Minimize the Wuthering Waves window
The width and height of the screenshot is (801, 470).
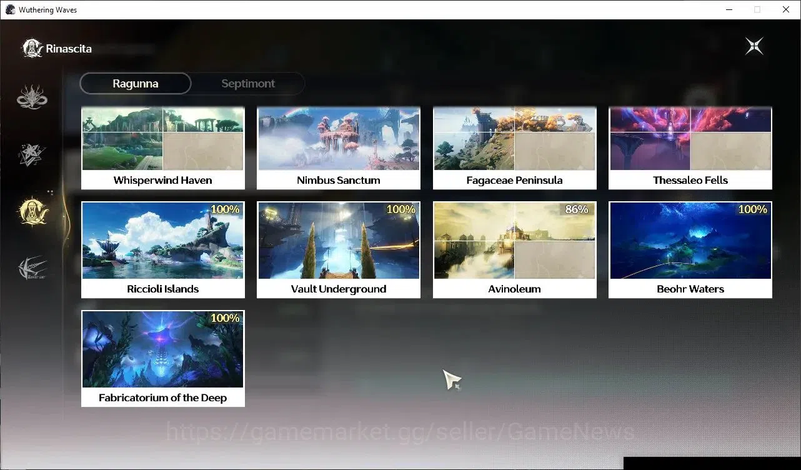pyautogui.click(x=730, y=10)
